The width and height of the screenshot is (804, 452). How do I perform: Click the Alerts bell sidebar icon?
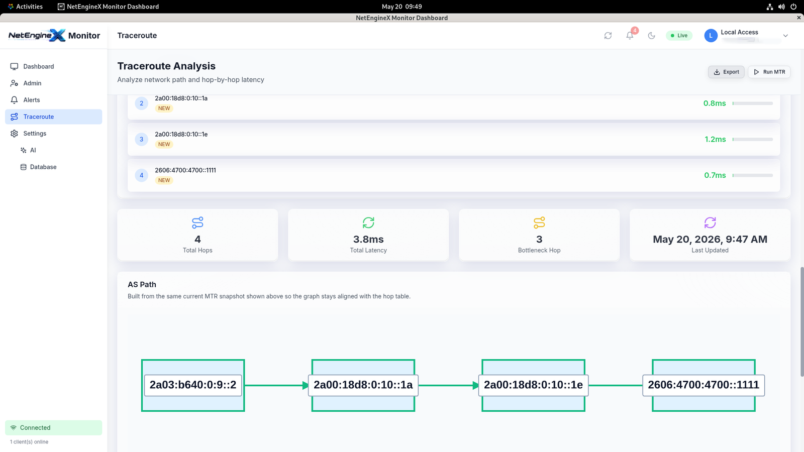coord(14,100)
